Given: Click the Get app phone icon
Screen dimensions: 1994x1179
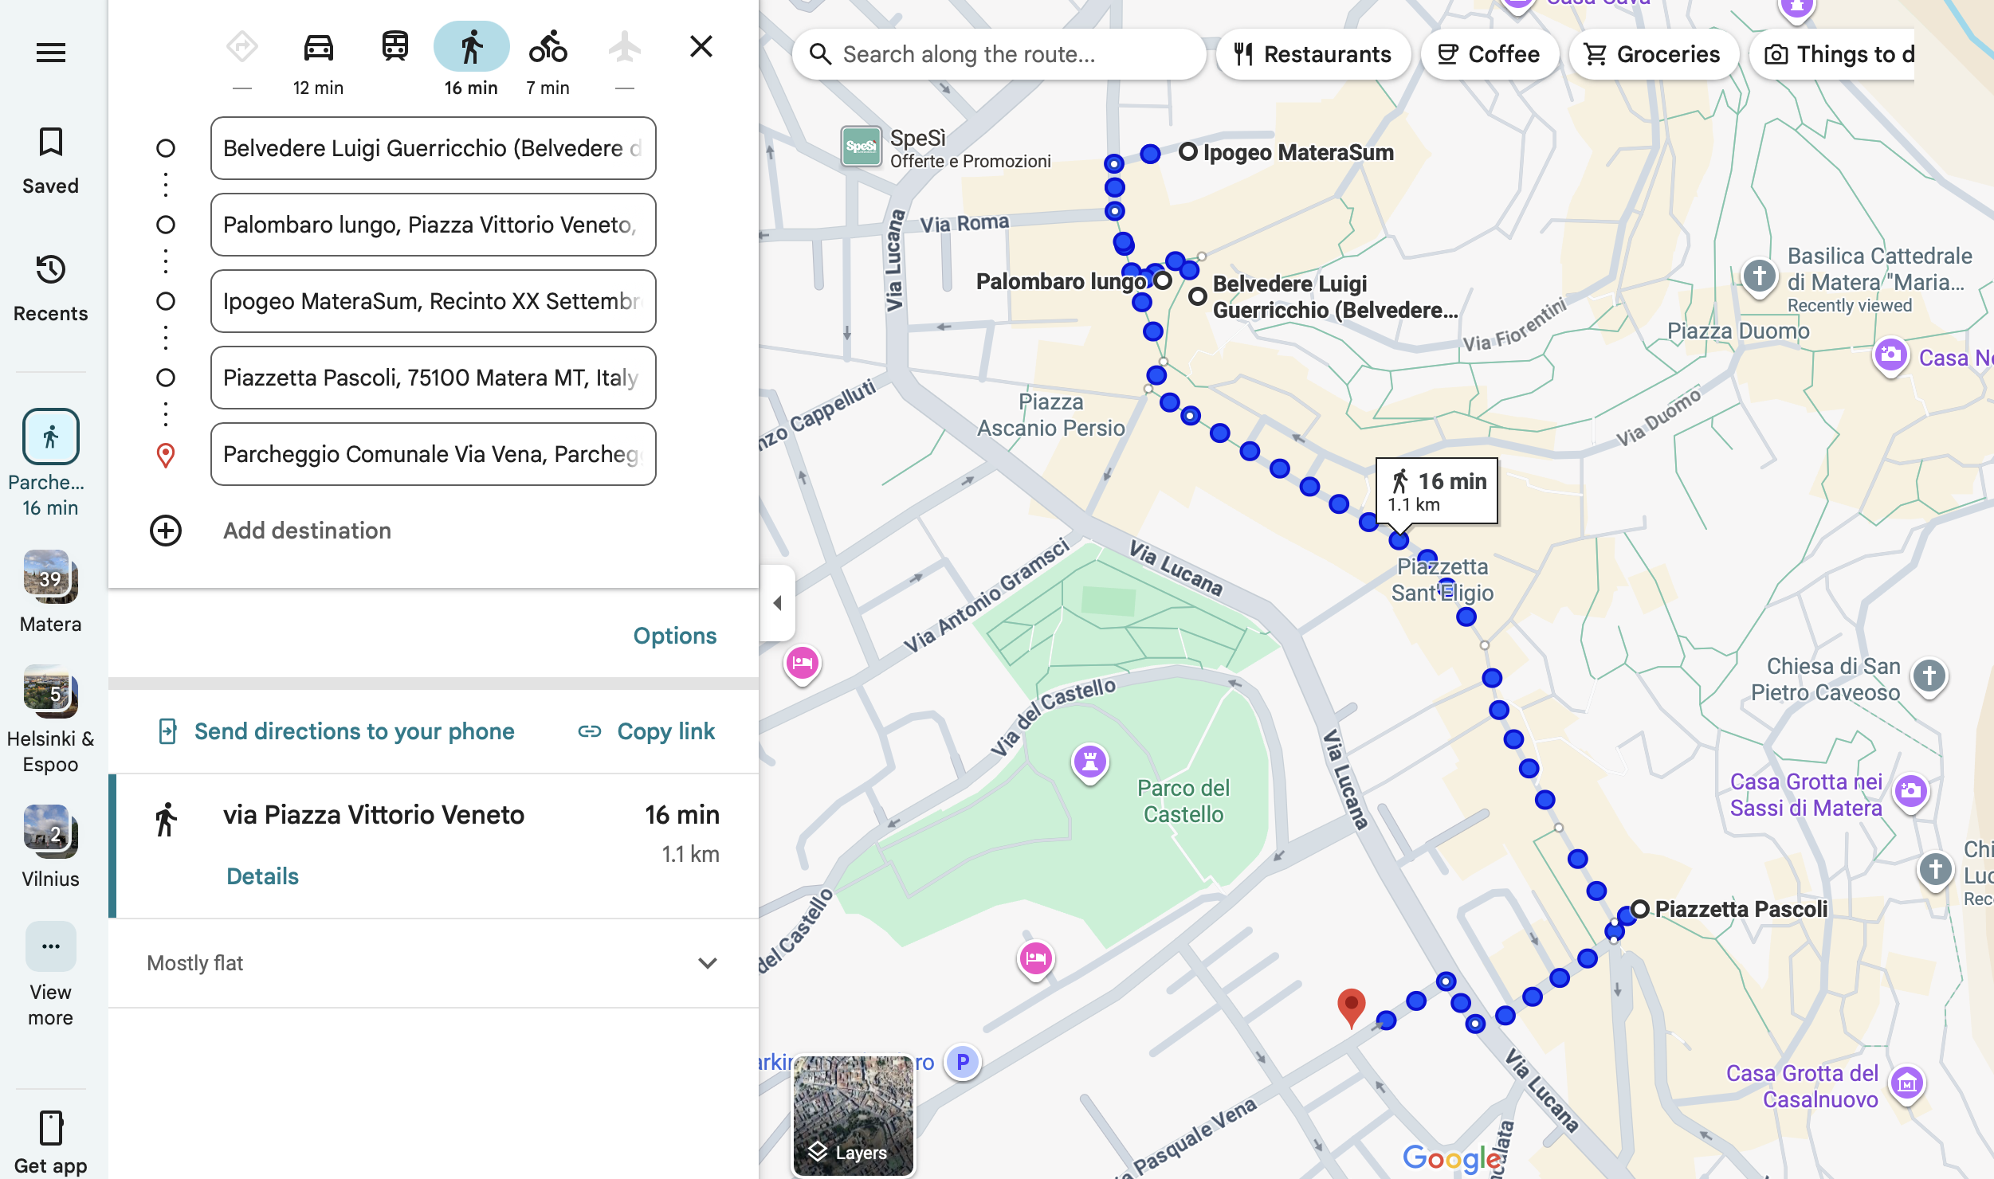Looking at the screenshot, I should point(50,1128).
